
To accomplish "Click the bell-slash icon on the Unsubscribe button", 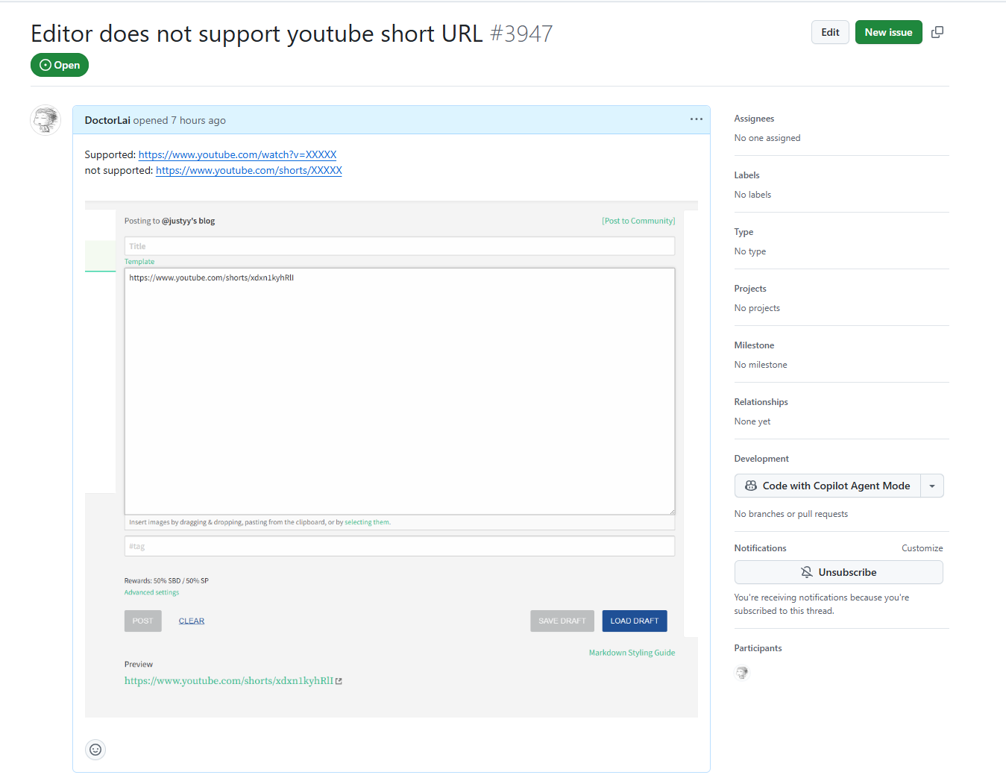I will click(x=806, y=572).
